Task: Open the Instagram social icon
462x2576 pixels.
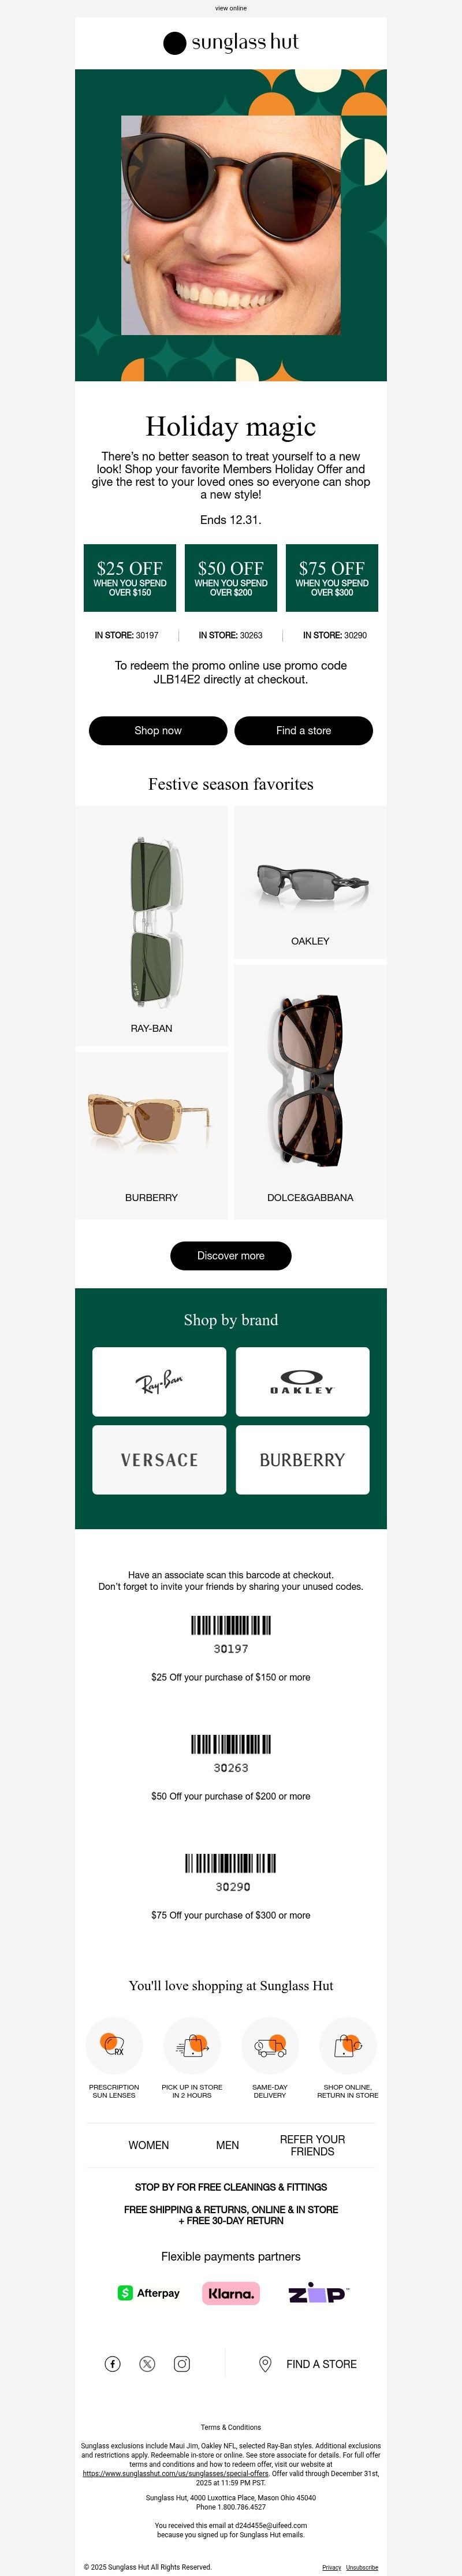Action: pyautogui.click(x=182, y=2364)
